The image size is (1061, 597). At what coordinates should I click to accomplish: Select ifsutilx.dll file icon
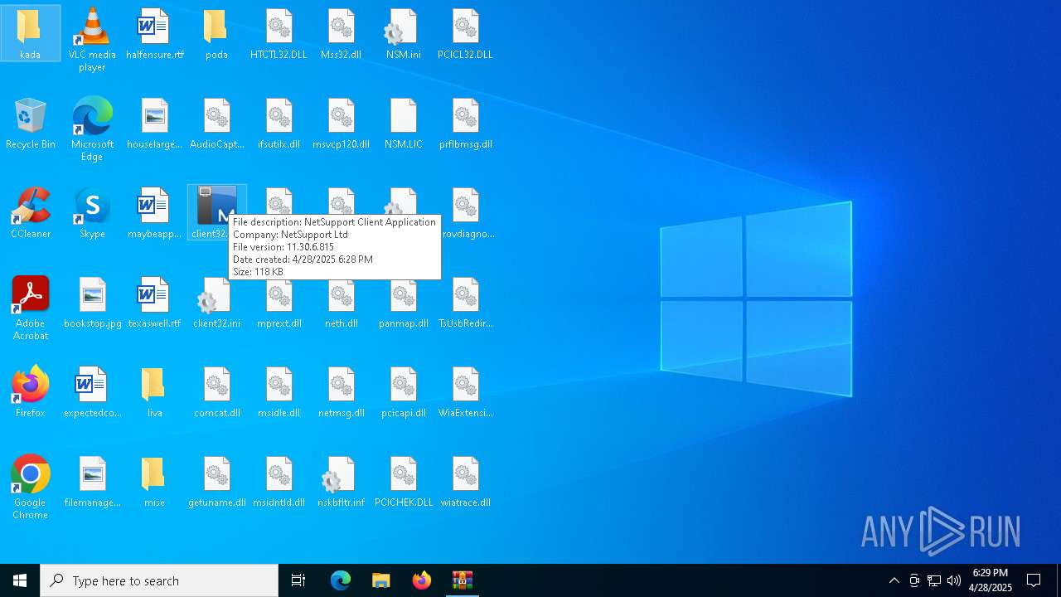pyautogui.click(x=279, y=123)
